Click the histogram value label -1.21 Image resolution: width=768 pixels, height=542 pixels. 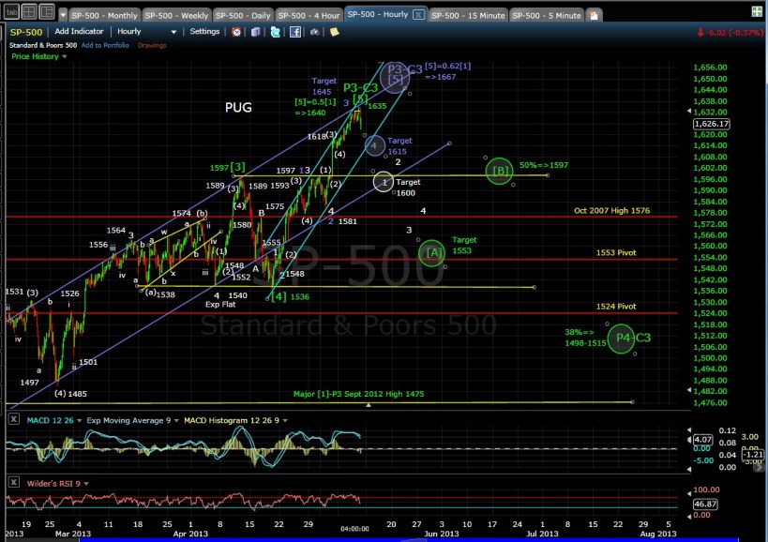(x=752, y=455)
